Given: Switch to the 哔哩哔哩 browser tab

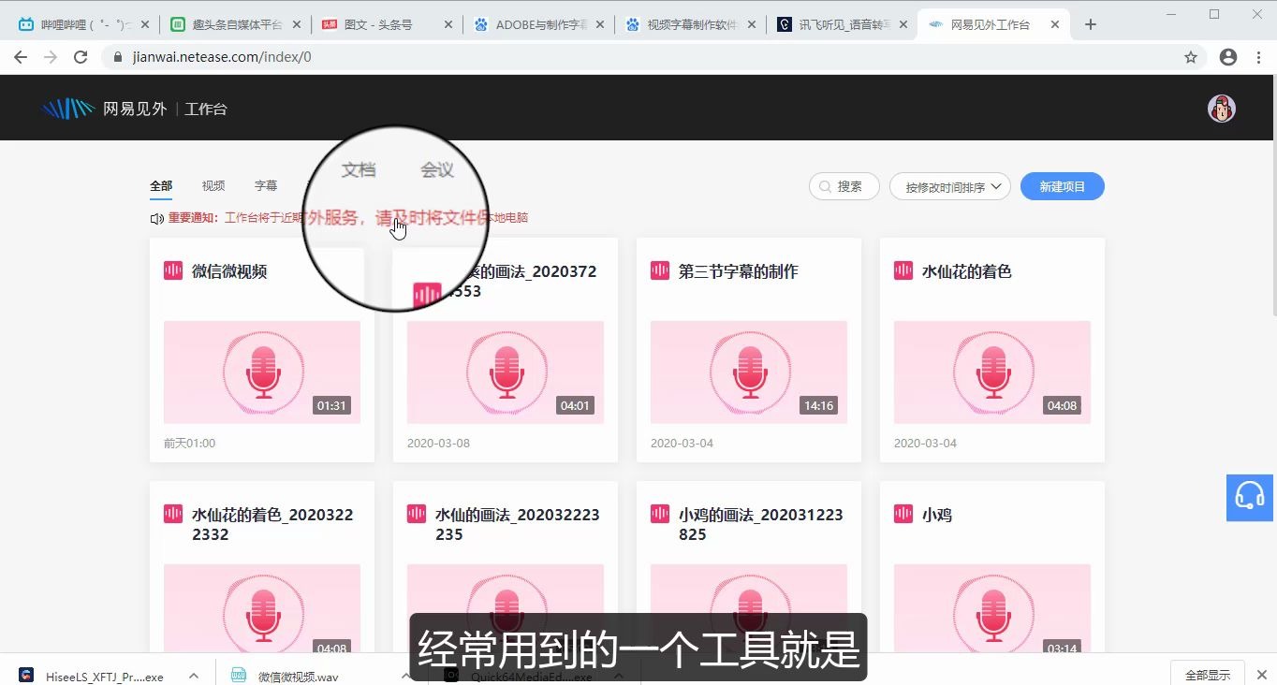Looking at the screenshot, I should [82, 25].
